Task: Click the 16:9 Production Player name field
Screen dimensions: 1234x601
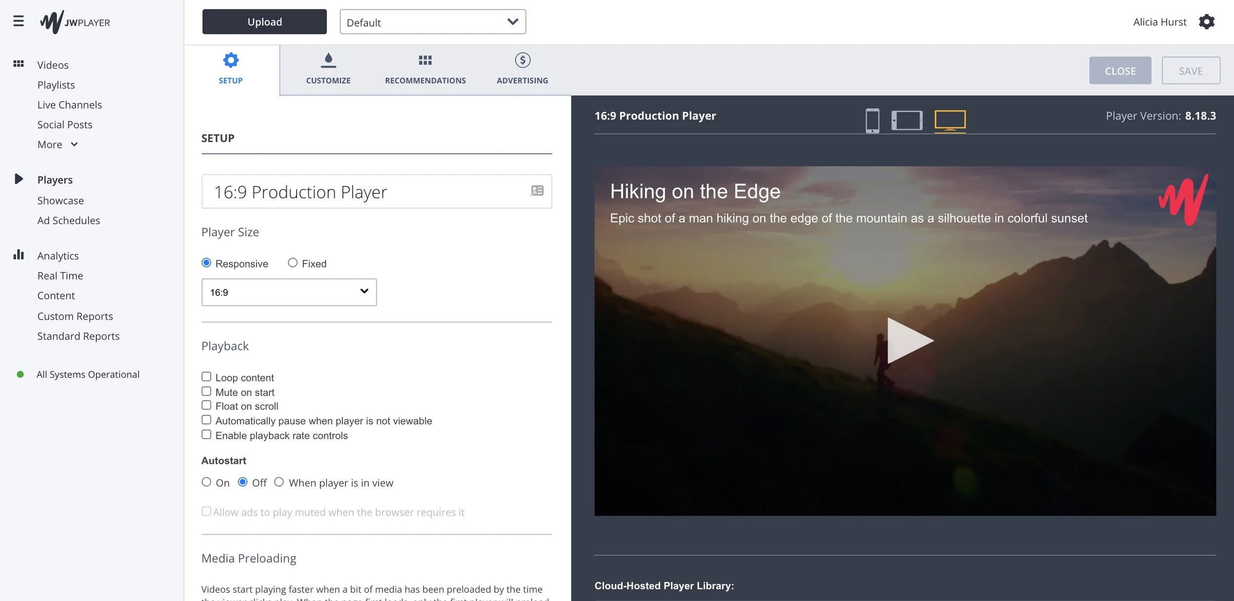Action: (346, 191)
